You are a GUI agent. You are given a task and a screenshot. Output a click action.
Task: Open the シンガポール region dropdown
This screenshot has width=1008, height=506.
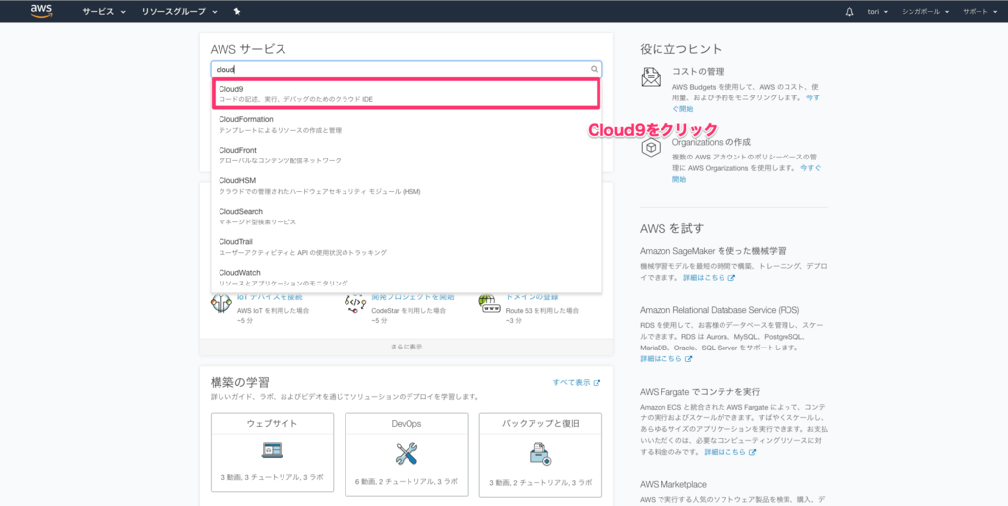coord(925,12)
